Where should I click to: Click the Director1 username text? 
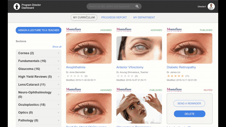tap(202, 7)
